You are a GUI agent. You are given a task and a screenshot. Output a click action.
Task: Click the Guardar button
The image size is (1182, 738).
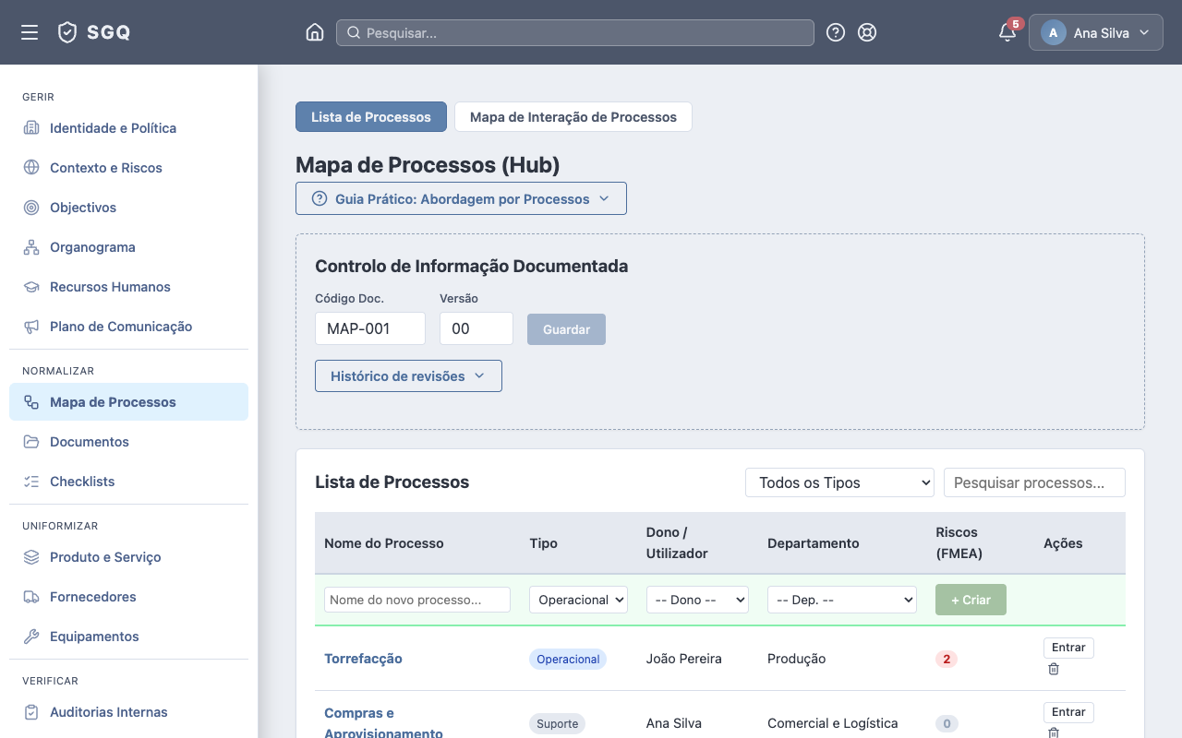pyautogui.click(x=566, y=329)
